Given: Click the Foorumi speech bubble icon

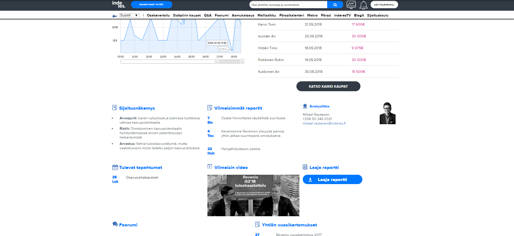Looking at the screenshot, I should point(115,224).
